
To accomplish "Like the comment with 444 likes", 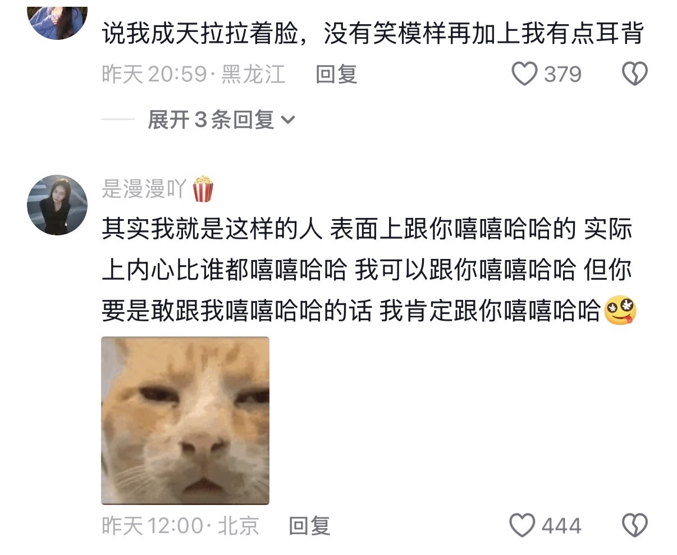I will [x=522, y=525].
